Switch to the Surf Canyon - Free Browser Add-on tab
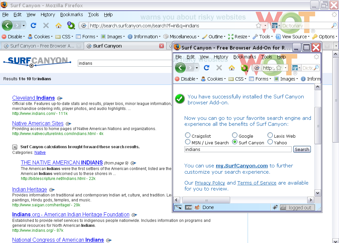Screen dimensions: 339x243 pyautogui.click(x=42, y=46)
